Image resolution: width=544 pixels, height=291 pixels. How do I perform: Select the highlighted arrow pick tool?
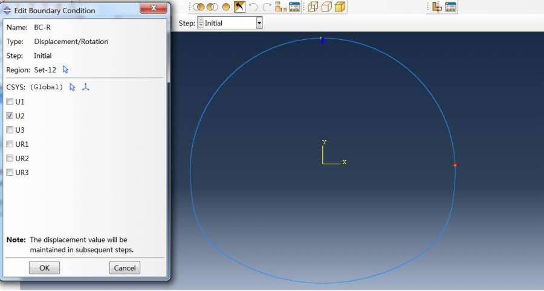pyautogui.click(x=239, y=7)
